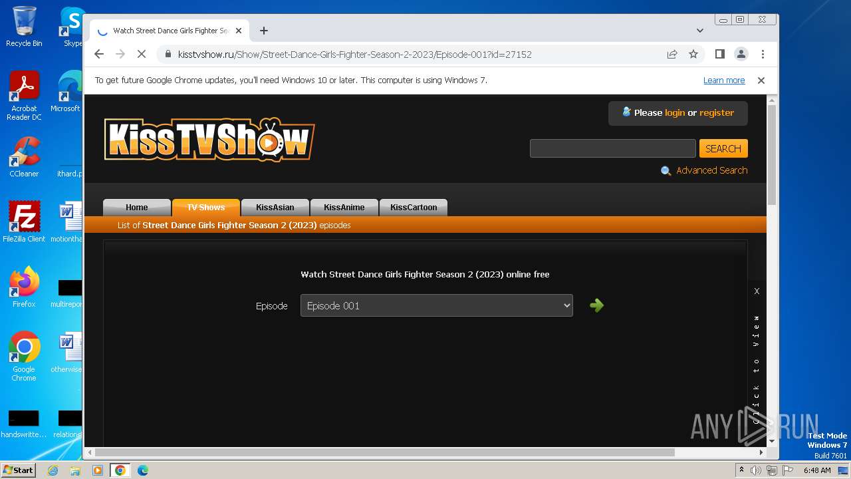This screenshot has width=851, height=479.
Task: Open the media player taskbar icon
Action: pyautogui.click(x=97, y=470)
